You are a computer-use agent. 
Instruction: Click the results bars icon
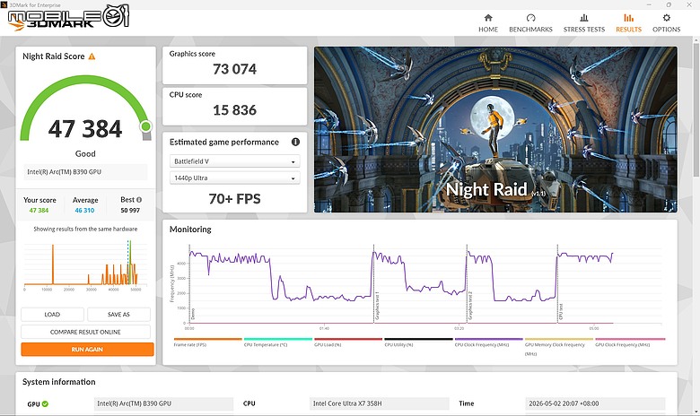[x=628, y=18]
